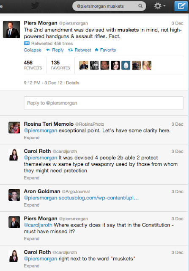189x271 pixels.
Task: Retweet the 2nd amendment tweet
Action: pos(79,50)
